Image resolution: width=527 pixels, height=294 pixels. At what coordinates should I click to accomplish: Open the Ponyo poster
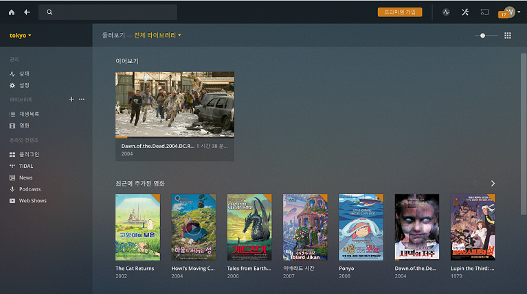click(361, 227)
